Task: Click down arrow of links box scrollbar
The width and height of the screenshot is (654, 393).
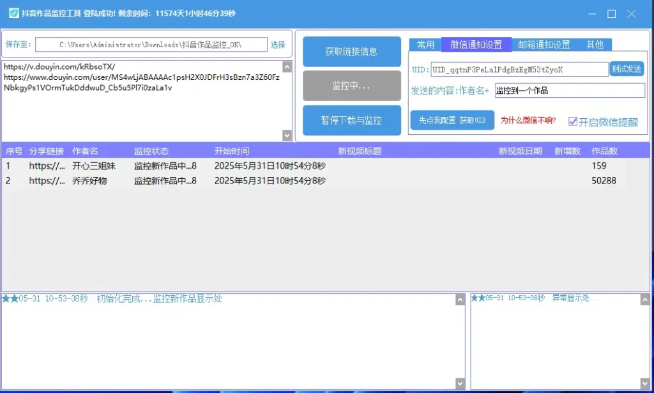Action: pyautogui.click(x=287, y=135)
